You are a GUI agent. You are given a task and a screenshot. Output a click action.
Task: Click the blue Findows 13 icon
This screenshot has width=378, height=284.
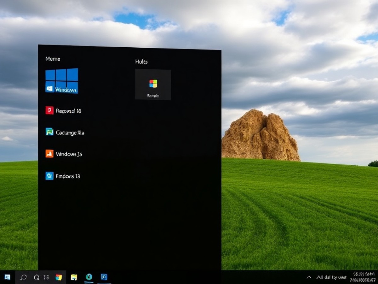point(49,176)
